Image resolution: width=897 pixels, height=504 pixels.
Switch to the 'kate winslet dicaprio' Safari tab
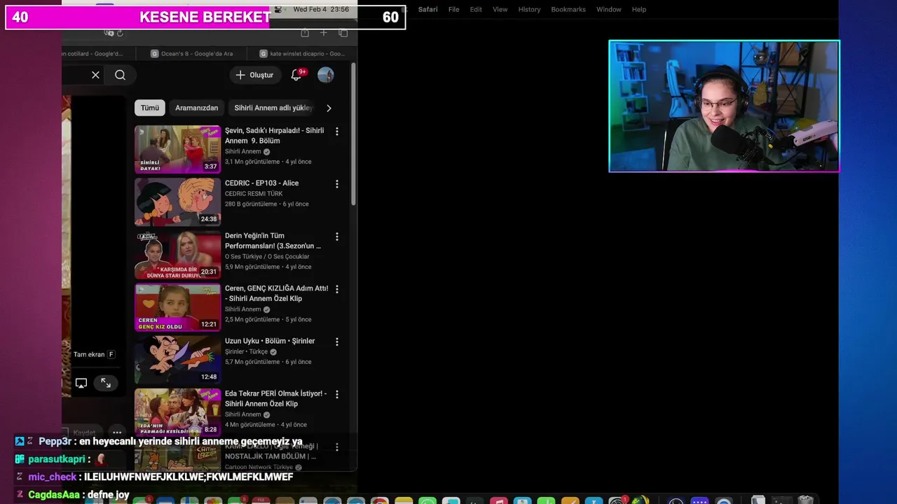click(301, 53)
